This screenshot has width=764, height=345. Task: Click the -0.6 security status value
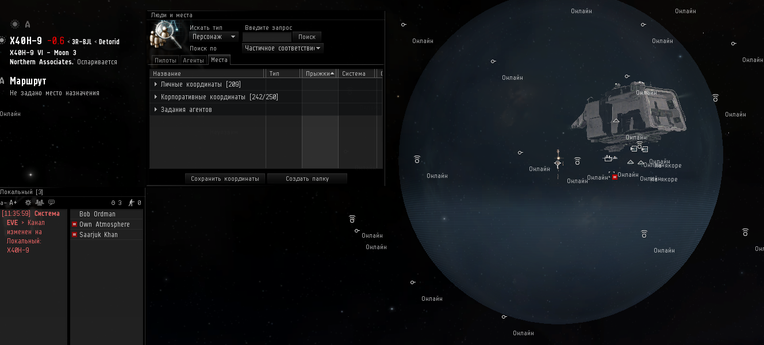[56, 41]
